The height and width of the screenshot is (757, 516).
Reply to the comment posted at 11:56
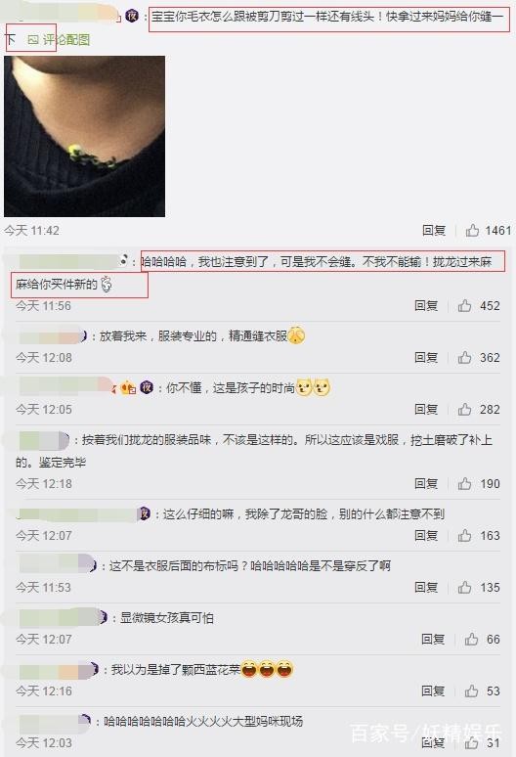pyautogui.click(x=426, y=305)
